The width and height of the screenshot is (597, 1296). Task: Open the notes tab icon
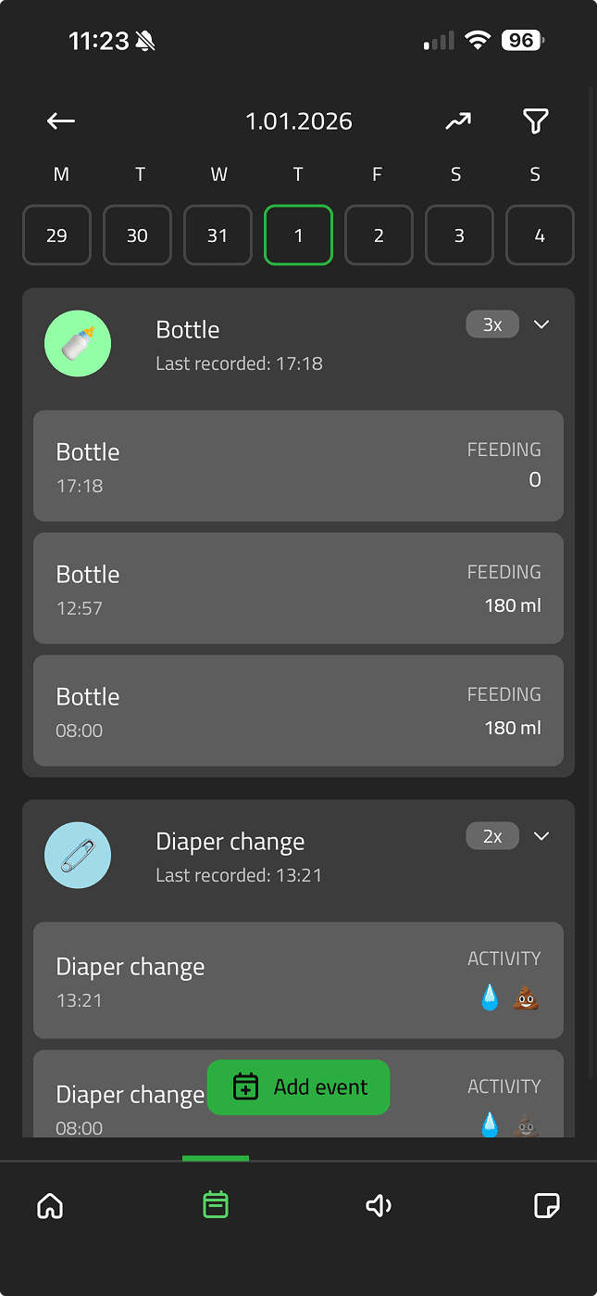[x=547, y=1205]
